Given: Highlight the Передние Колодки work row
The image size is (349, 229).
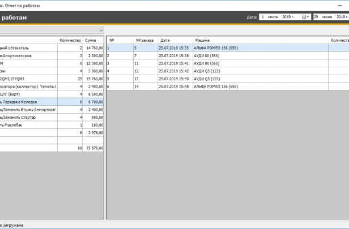Looking at the screenshot, I should click(34, 102).
